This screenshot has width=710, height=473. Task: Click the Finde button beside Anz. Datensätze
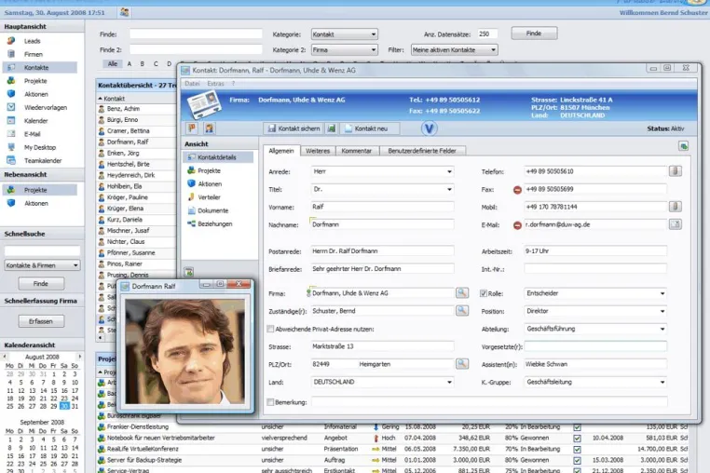[x=534, y=34]
